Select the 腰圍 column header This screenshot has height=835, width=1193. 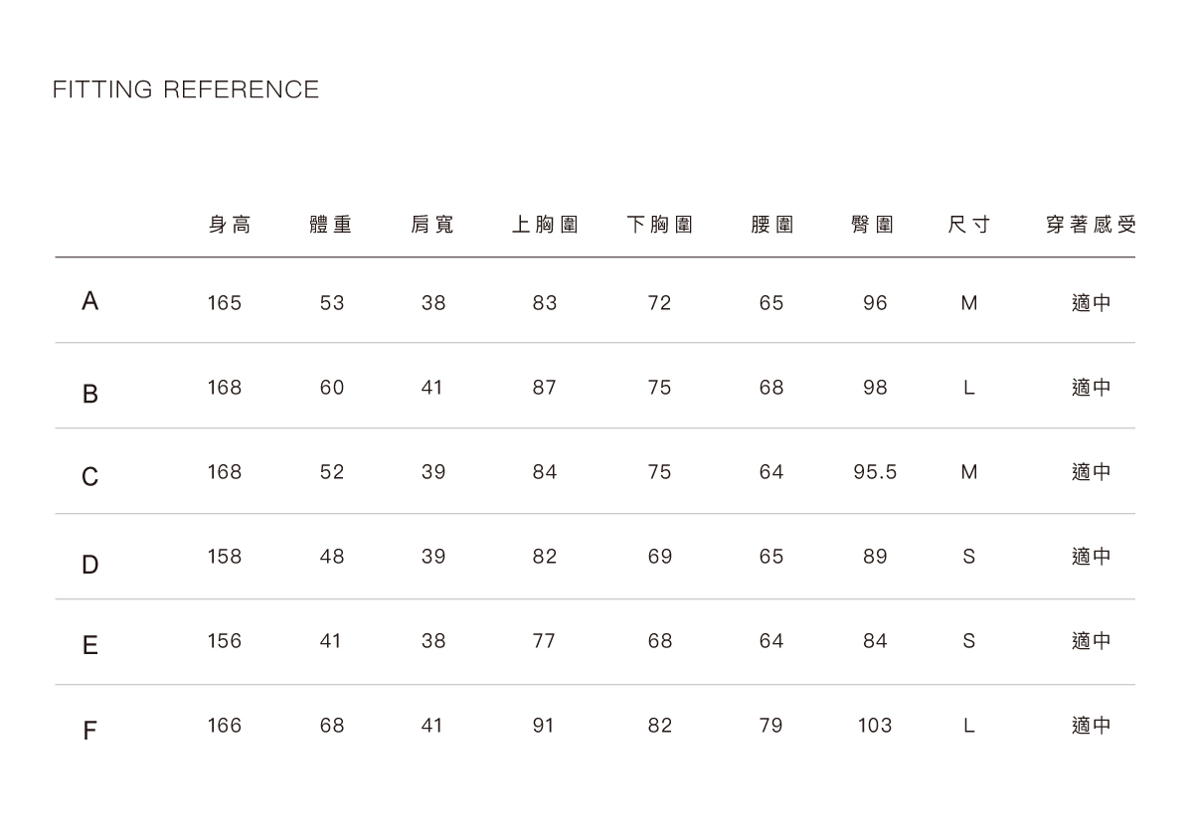tap(771, 225)
